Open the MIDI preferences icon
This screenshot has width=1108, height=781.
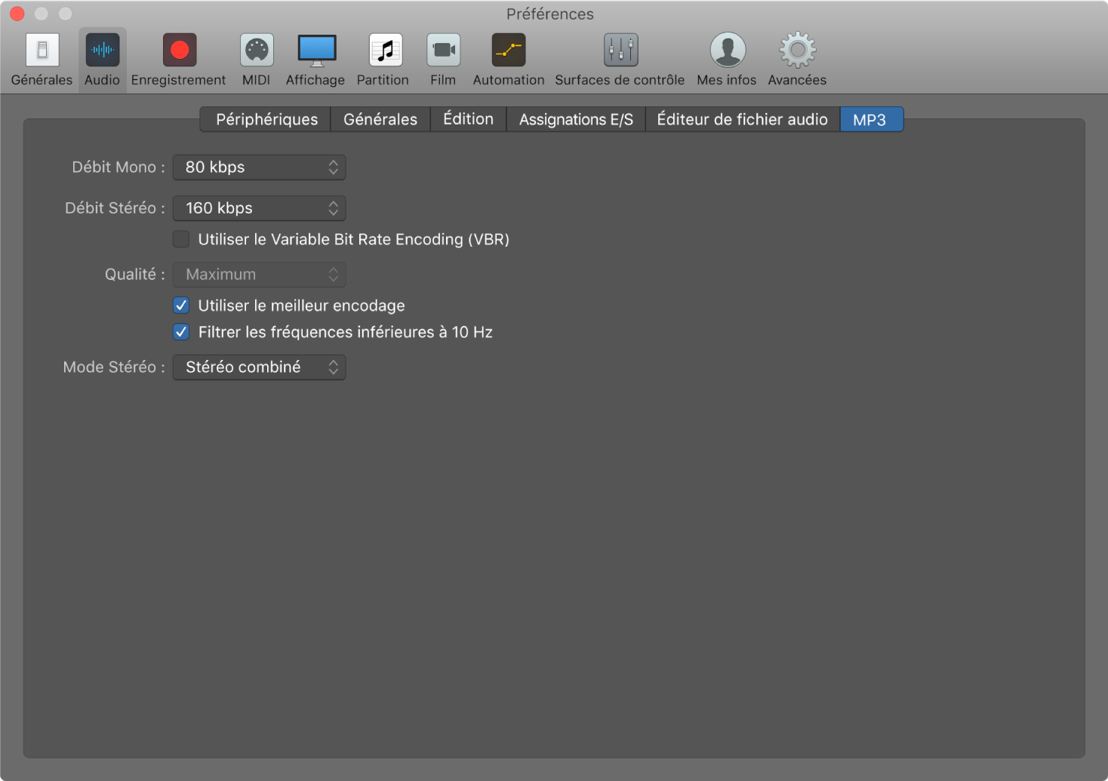pos(257,51)
